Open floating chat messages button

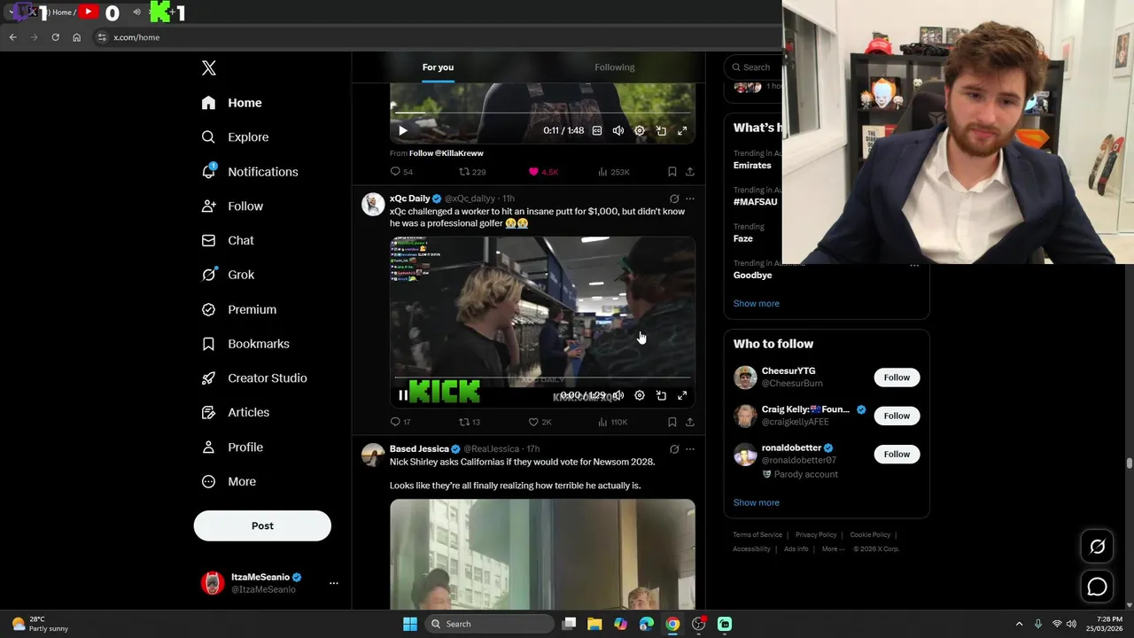pyautogui.click(x=1097, y=587)
